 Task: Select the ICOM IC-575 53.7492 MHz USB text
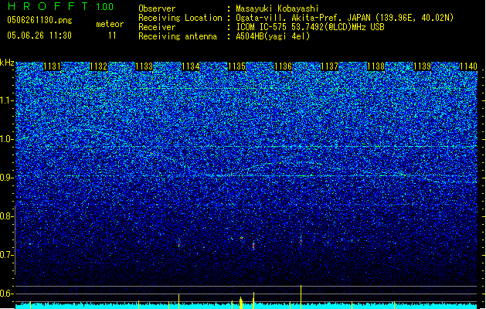pos(310,27)
